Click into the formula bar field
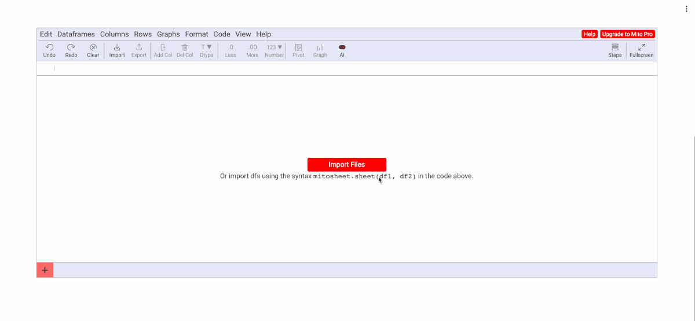 (x=348, y=68)
